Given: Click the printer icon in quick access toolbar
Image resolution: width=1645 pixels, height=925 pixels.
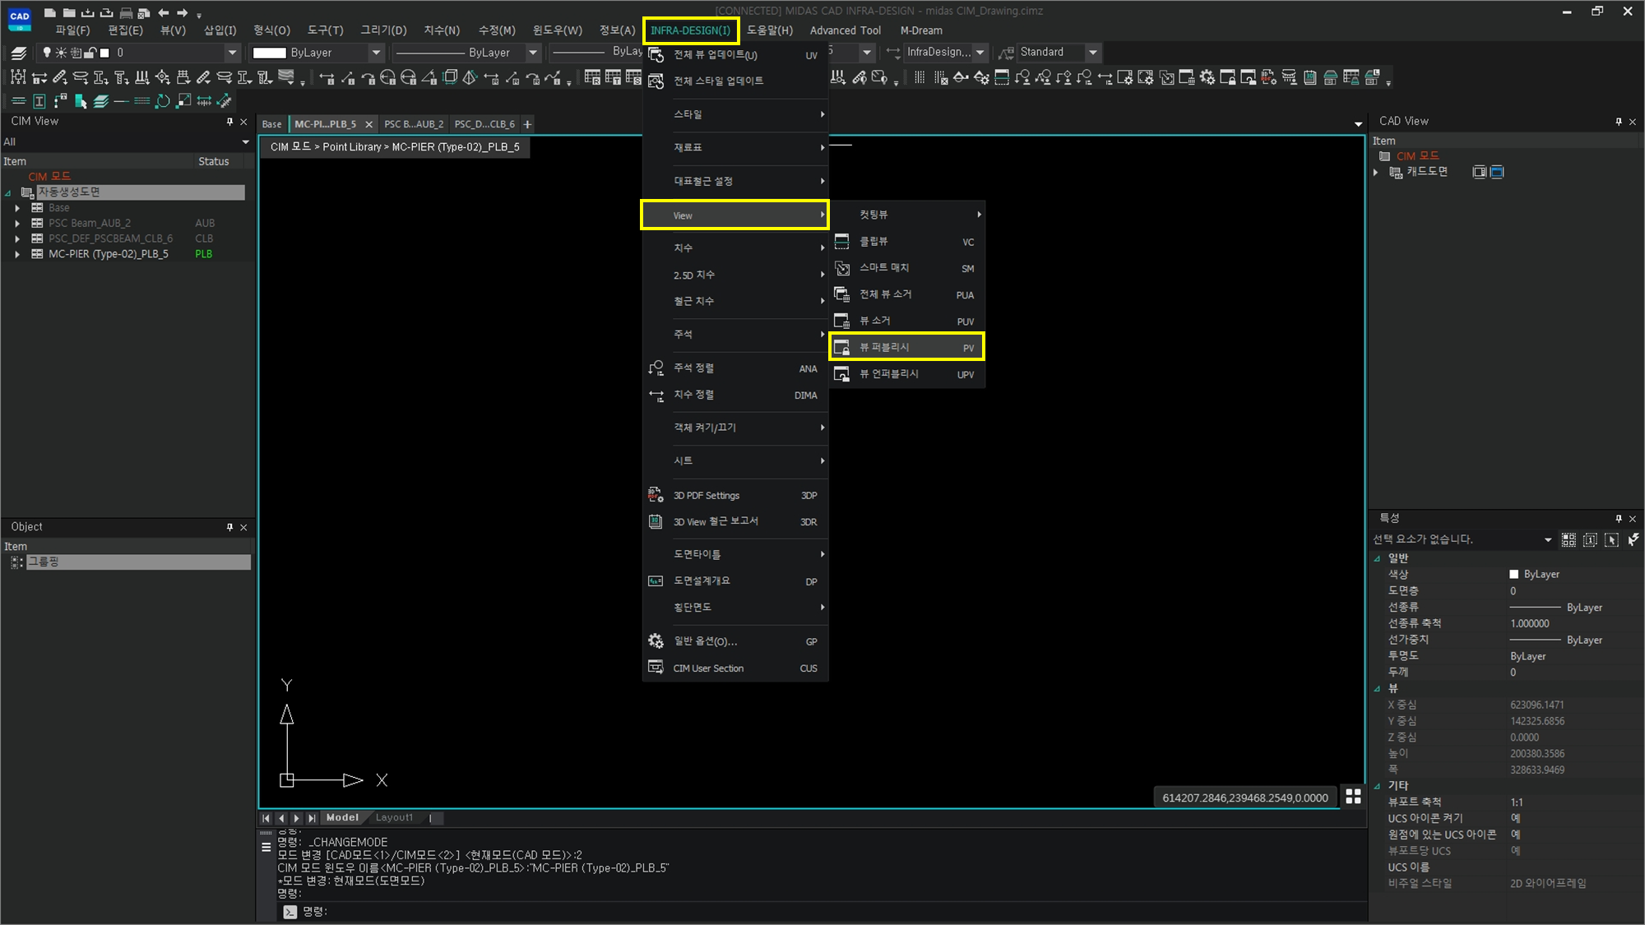Looking at the screenshot, I should (126, 12).
